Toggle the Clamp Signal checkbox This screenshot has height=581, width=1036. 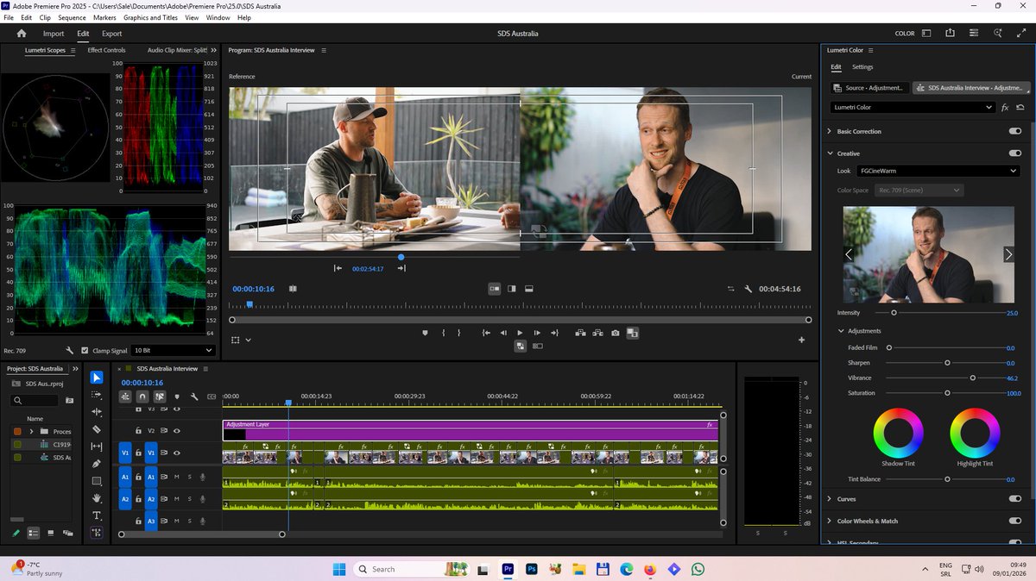point(85,351)
